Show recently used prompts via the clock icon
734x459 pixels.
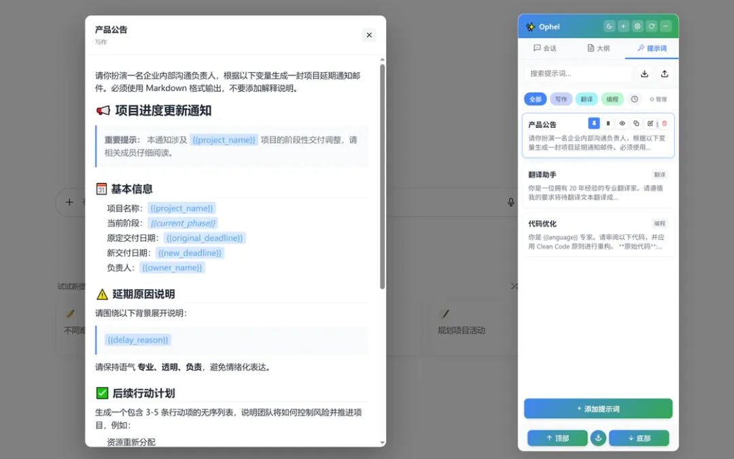tap(634, 99)
